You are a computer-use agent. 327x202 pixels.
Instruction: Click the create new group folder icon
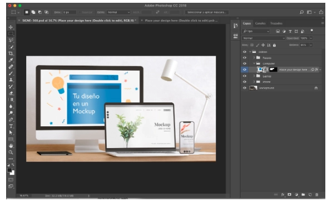[303, 195]
